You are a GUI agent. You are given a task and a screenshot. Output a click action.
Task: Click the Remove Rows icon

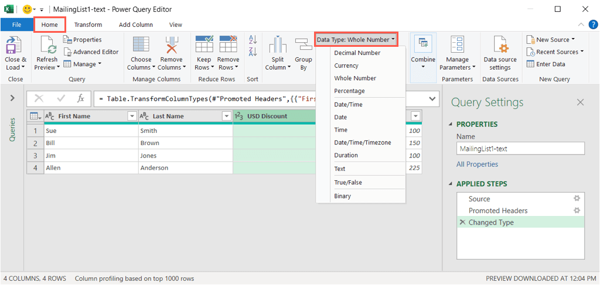[x=228, y=44]
